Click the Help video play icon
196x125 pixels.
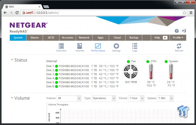coord(165,38)
